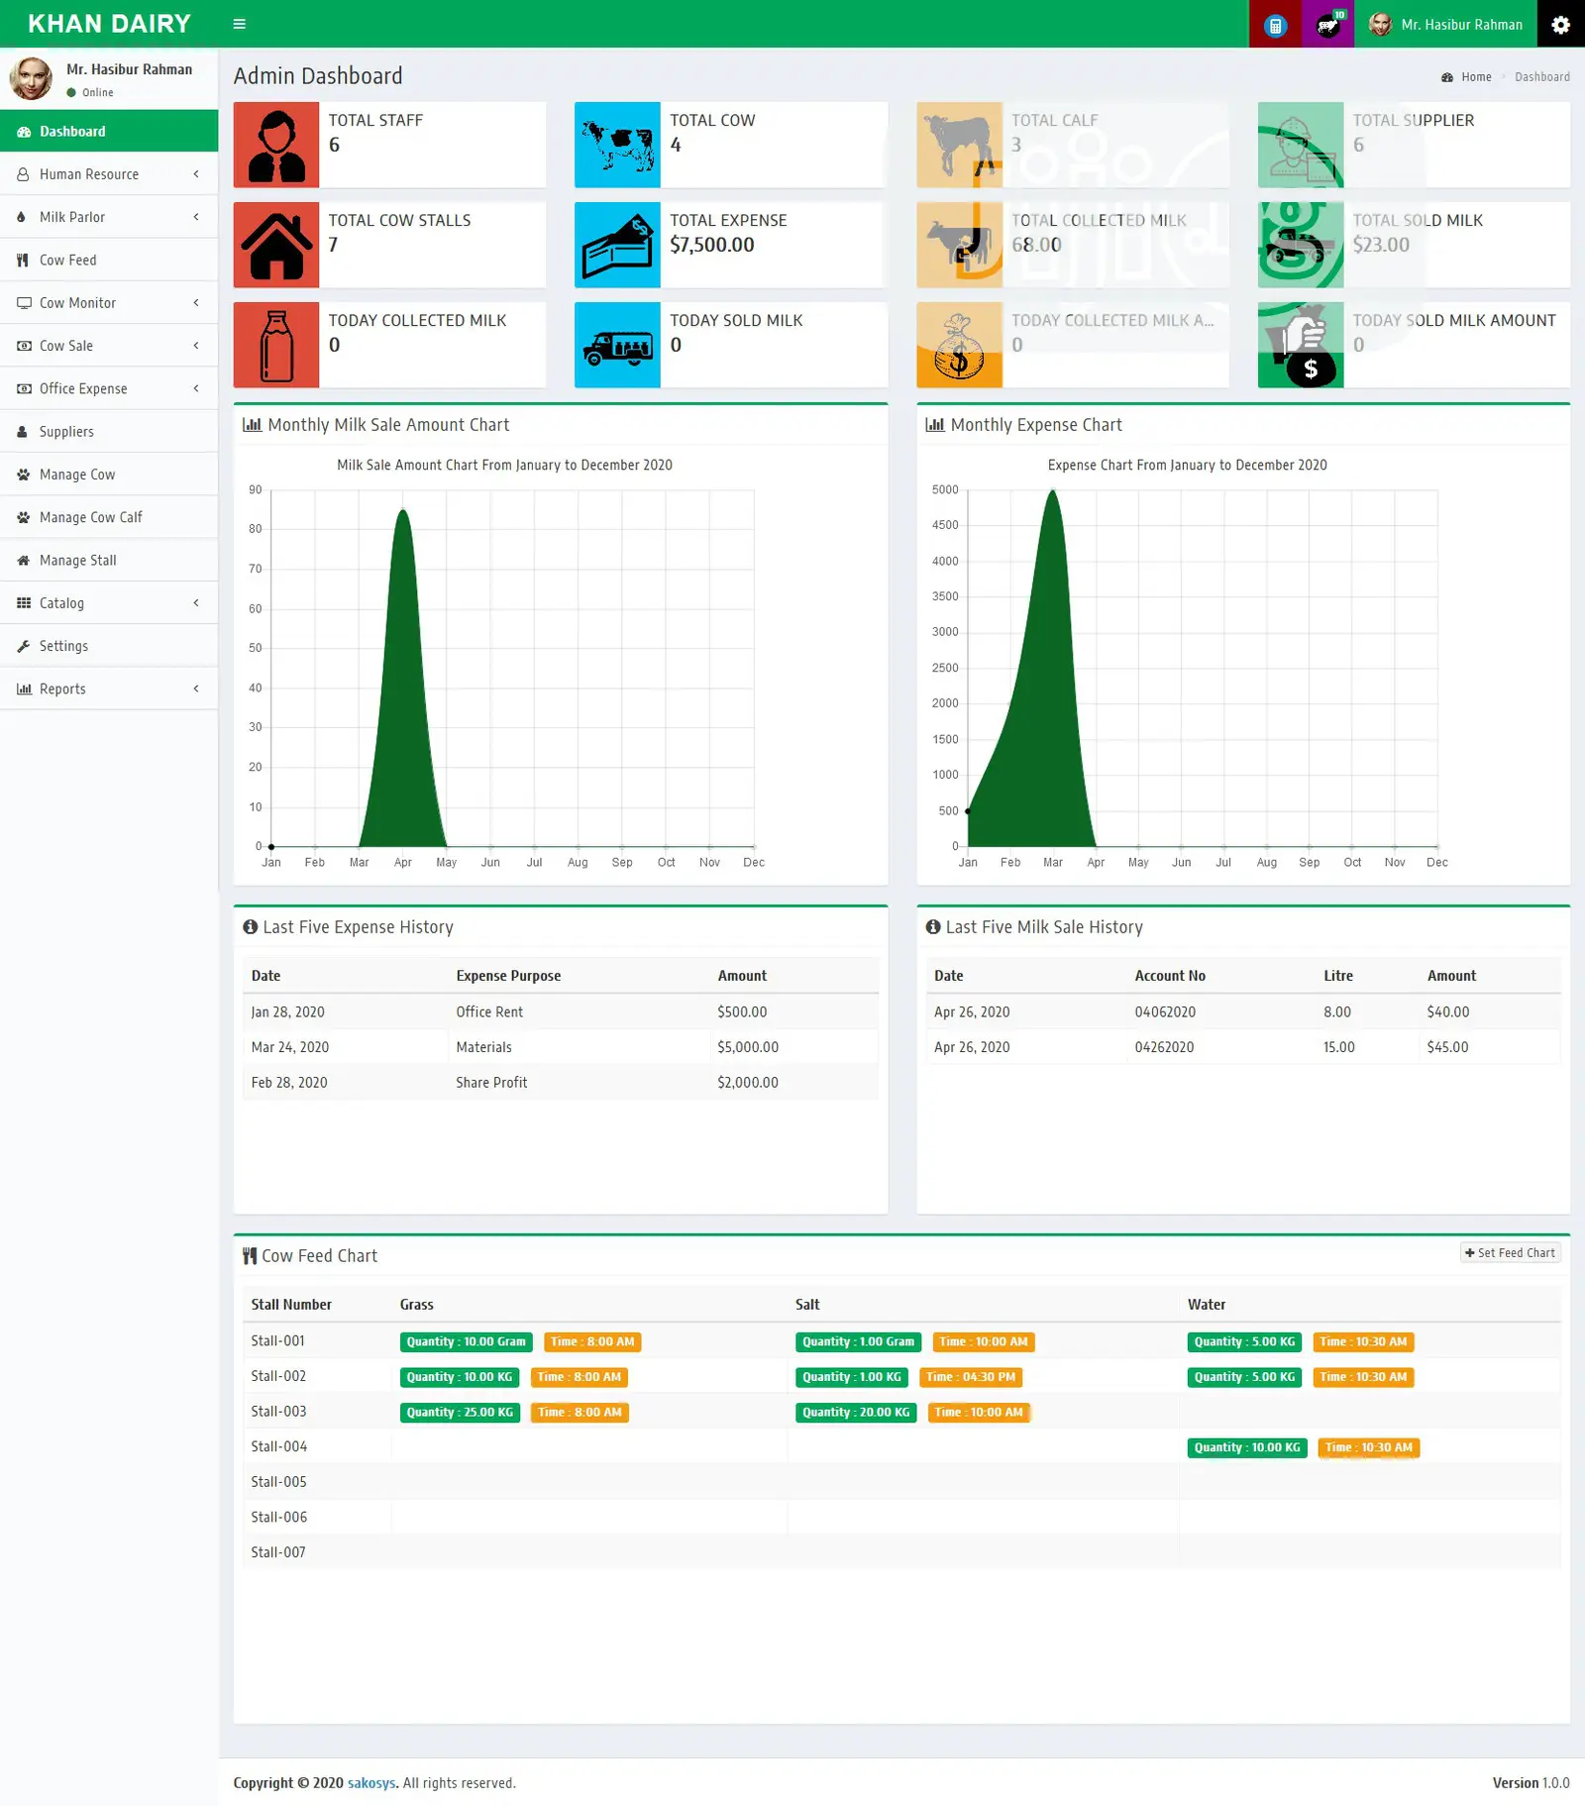This screenshot has height=1806, width=1585.
Task: Click the sidebar user avatar photo
Action: tap(31, 78)
